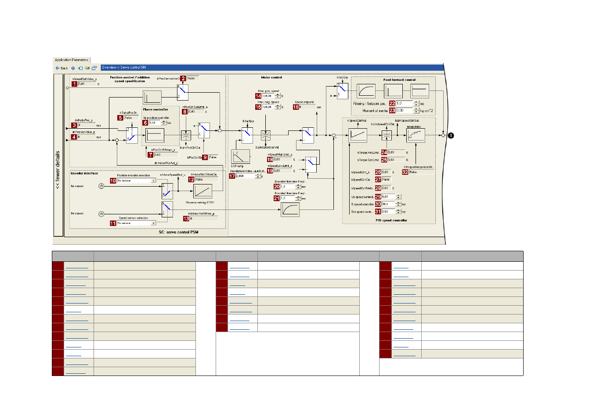Click the nTorqueMotLimit value field

[397, 152]
